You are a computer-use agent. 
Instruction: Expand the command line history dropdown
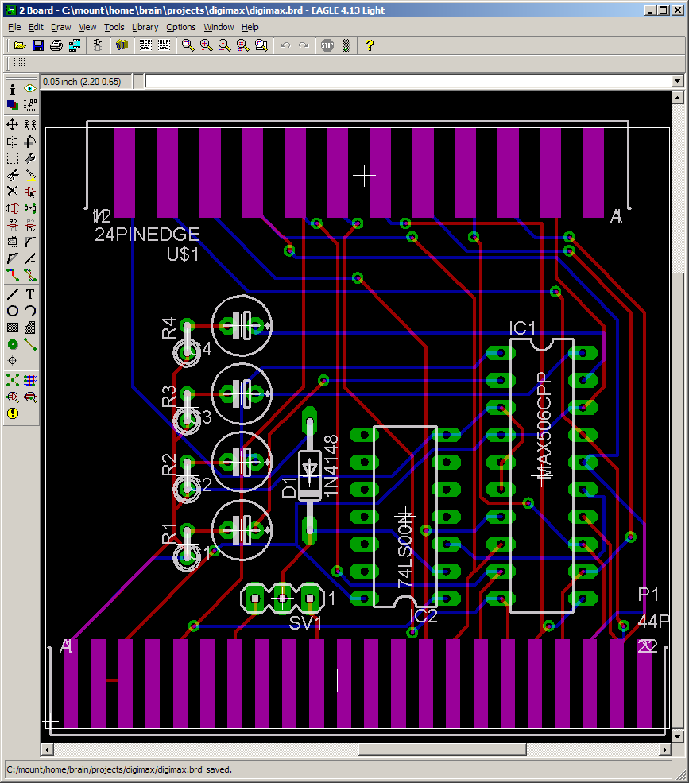pos(678,81)
